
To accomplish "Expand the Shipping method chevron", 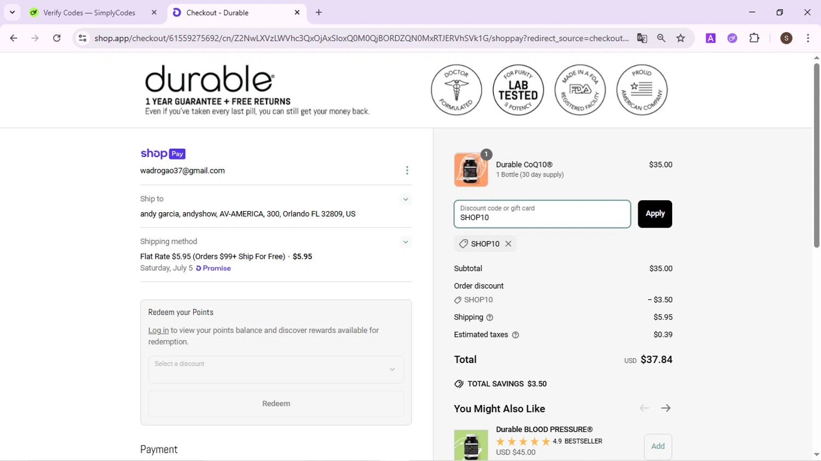I will click(406, 242).
